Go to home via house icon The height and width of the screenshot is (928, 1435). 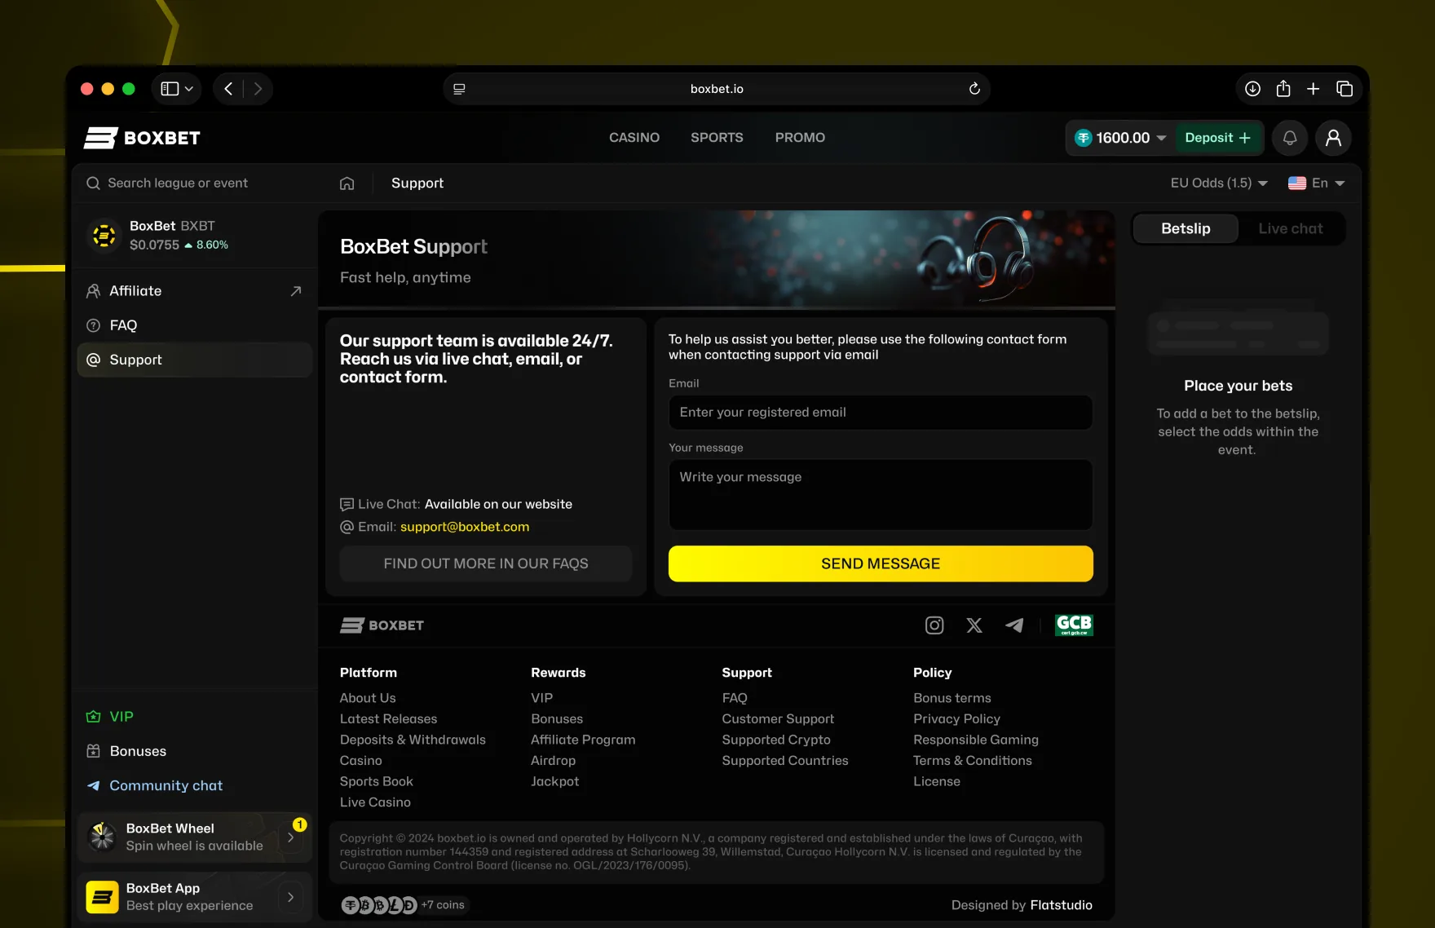coord(347,183)
